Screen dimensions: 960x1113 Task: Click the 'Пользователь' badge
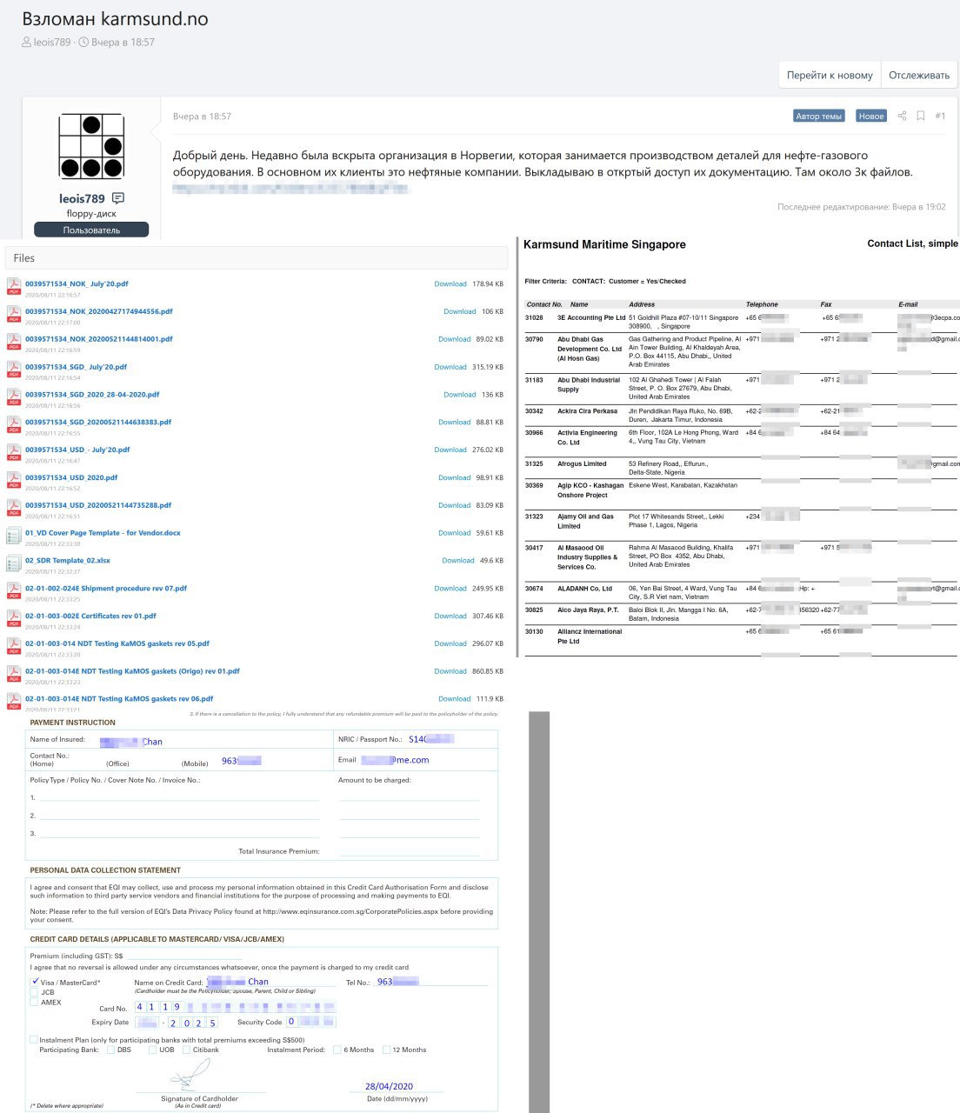pyautogui.click(x=91, y=230)
